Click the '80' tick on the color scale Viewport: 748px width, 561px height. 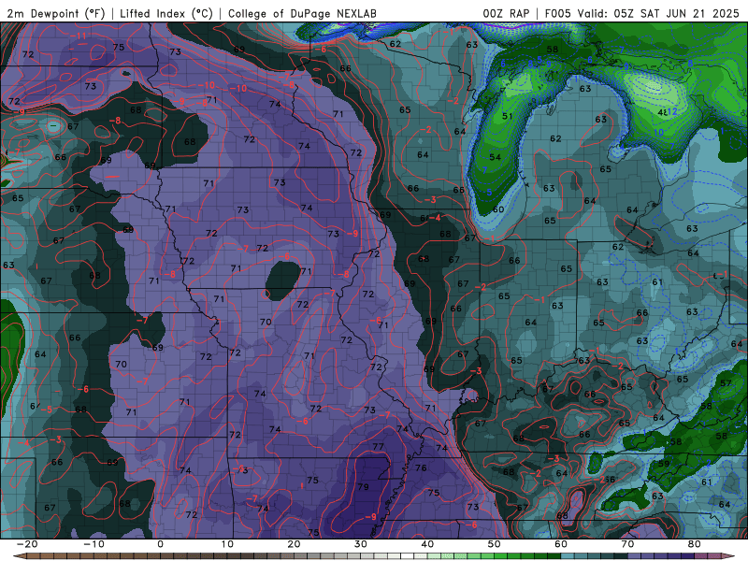point(695,544)
